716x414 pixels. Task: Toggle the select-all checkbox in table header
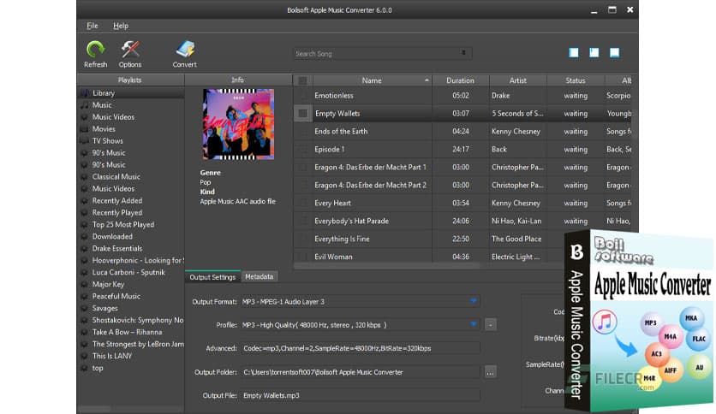click(x=302, y=80)
